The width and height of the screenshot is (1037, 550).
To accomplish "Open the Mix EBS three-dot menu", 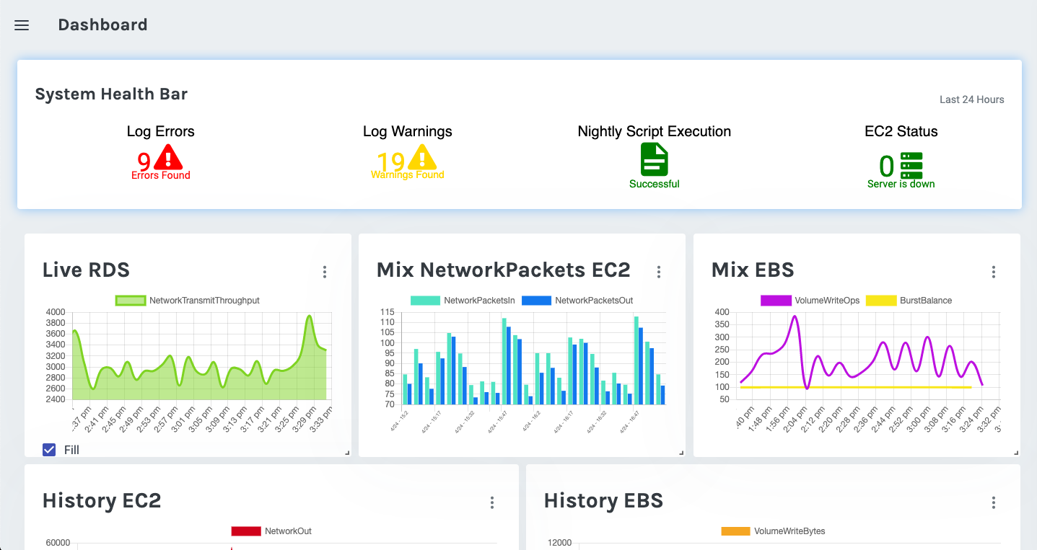I will click(x=994, y=272).
